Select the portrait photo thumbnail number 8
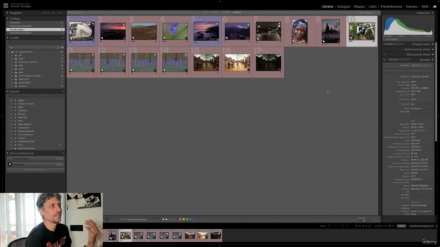 (x=300, y=31)
